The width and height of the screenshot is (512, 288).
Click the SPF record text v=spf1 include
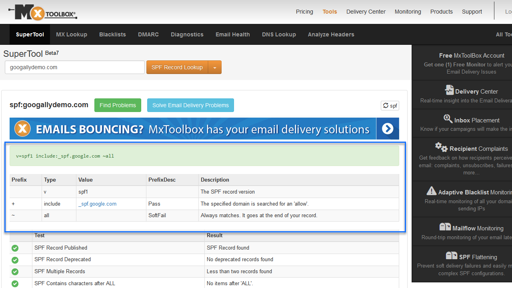(x=65, y=156)
